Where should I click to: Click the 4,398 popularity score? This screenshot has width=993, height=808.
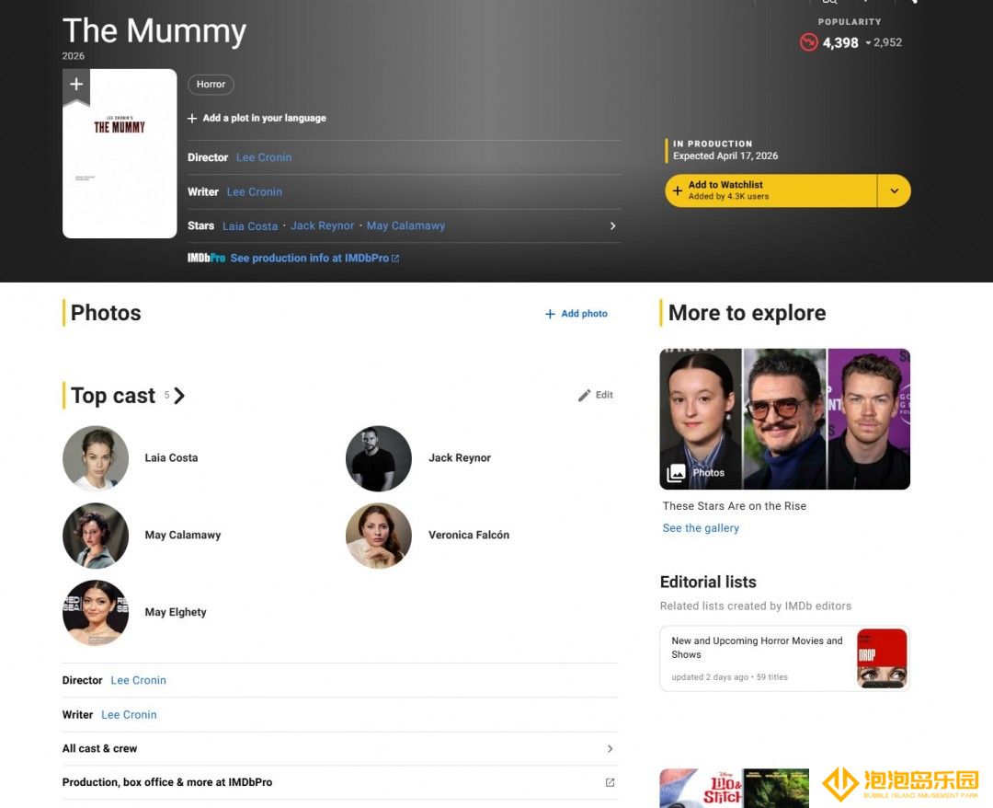840,42
